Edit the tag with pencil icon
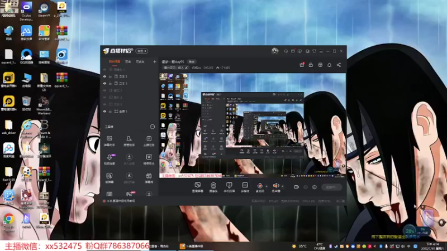 coord(187,67)
